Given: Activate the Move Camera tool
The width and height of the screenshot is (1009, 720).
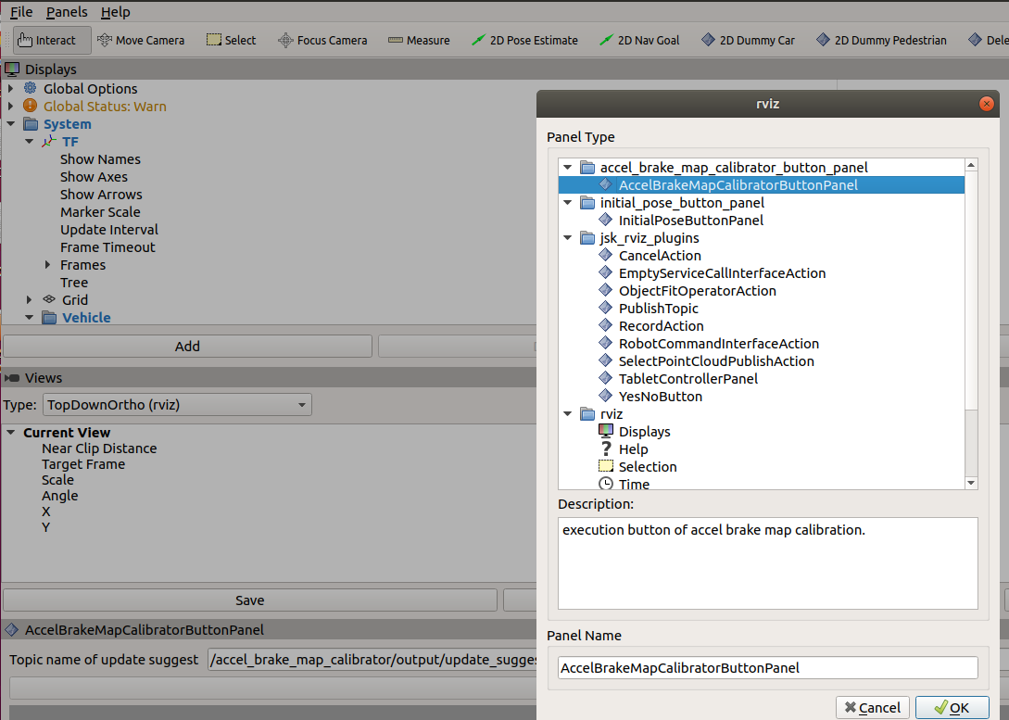Looking at the screenshot, I should [x=141, y=40].
